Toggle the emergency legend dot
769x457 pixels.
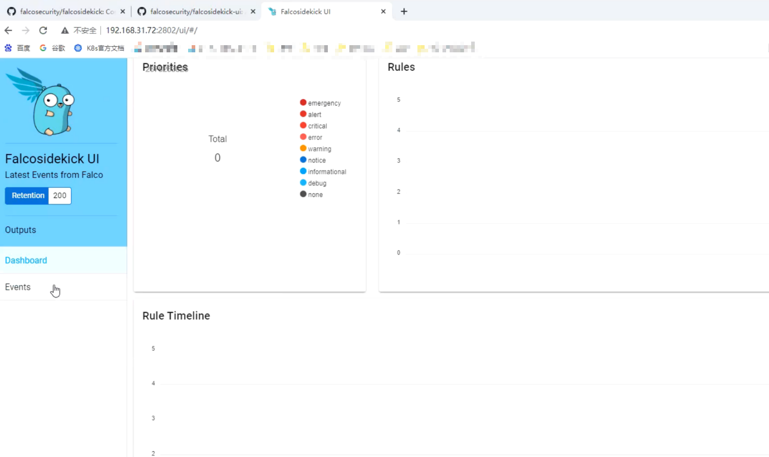click(x=303, y=103)
